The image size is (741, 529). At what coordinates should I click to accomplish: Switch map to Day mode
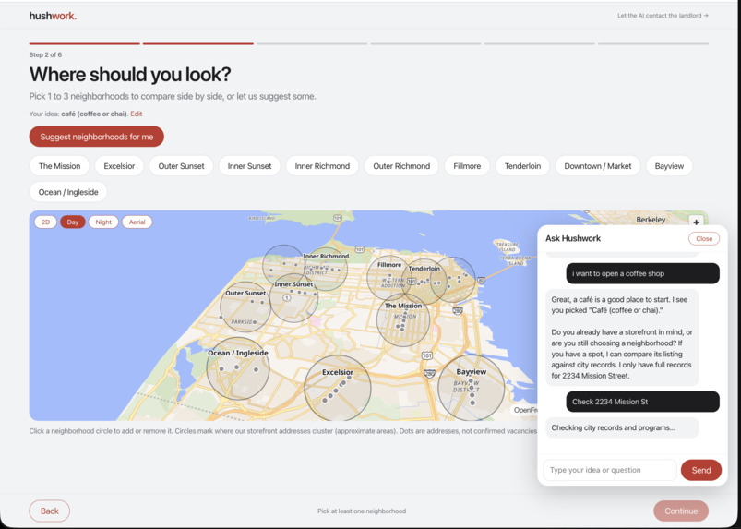pyautogui.click(x=73, y=222)
